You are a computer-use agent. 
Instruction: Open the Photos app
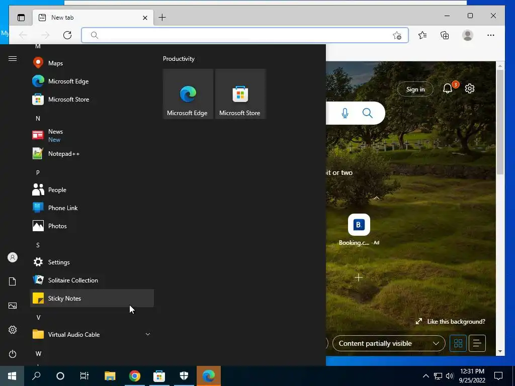pos(92,226)
